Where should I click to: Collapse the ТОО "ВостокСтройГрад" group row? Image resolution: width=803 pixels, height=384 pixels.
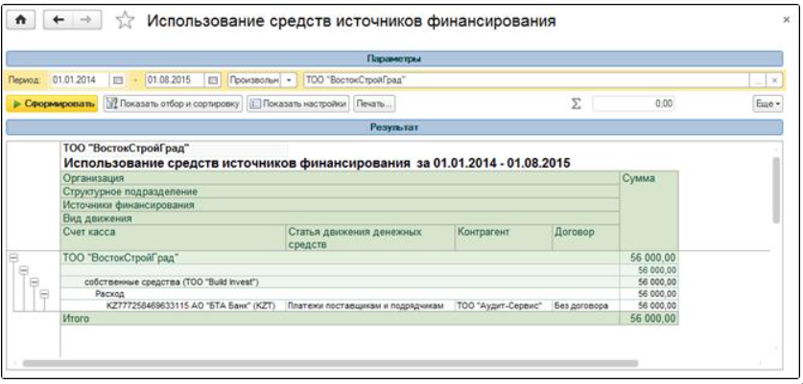[x=13, y=258]
